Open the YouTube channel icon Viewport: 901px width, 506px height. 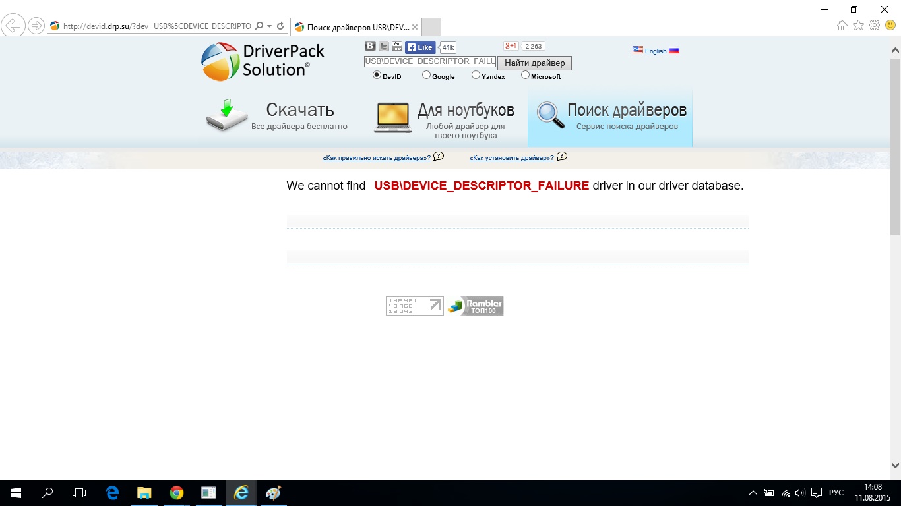point(397,46)
